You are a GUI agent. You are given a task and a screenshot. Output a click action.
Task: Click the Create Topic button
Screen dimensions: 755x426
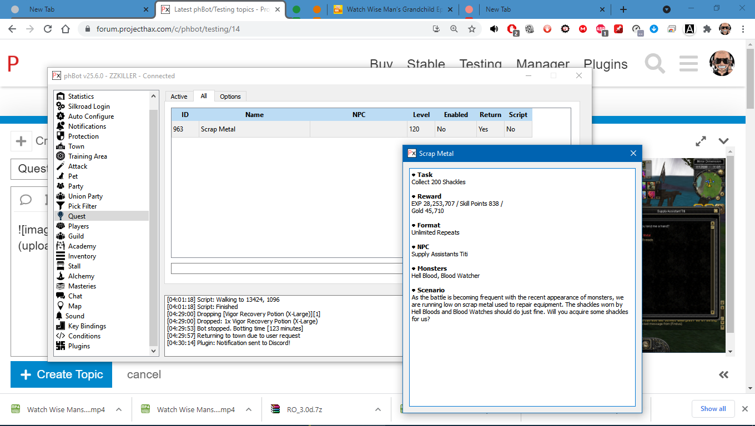click(61, 374)
